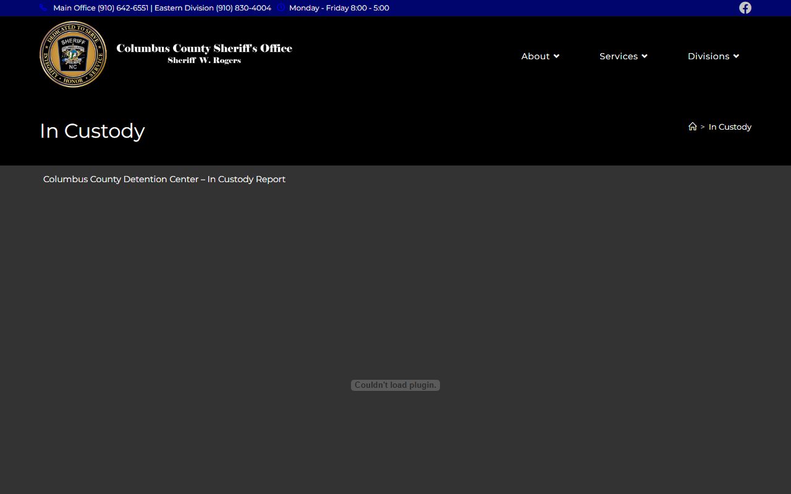Open the About menu item
The image size is (791, 494).
tap(535, 56)
